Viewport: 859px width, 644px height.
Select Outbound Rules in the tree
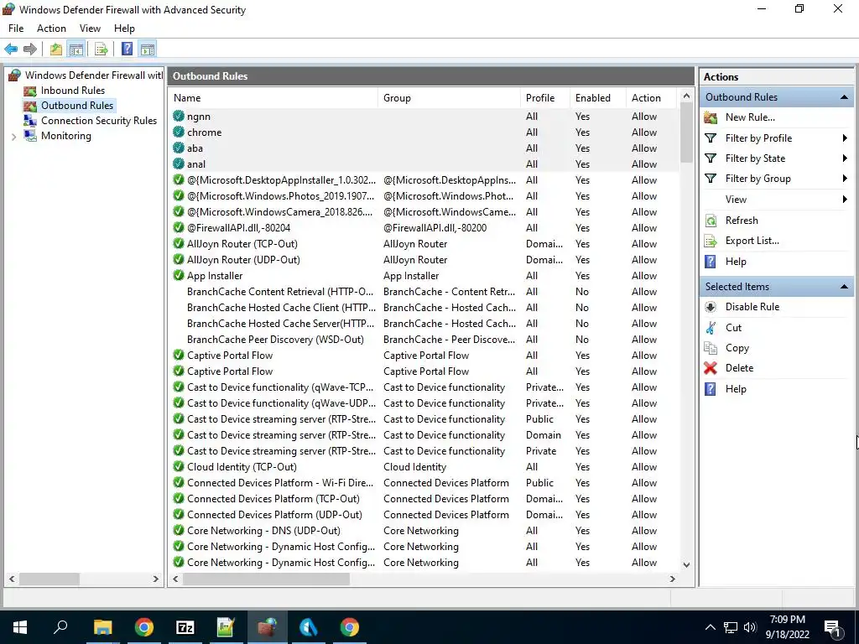pyautogui.click(x=77, y=106)
